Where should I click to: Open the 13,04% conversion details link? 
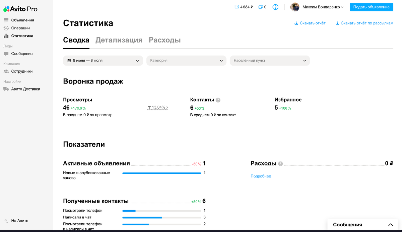pos(158,107)
